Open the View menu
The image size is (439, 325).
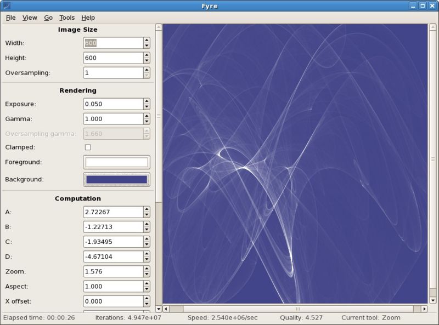tap(30, 18)
